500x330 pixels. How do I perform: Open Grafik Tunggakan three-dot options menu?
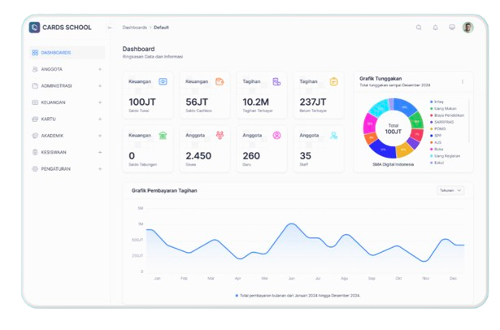click(463, 81)
